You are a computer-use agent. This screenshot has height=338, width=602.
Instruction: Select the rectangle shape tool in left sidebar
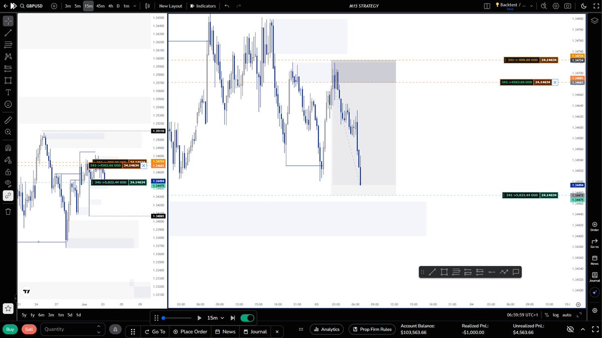[x=8, y=80]
